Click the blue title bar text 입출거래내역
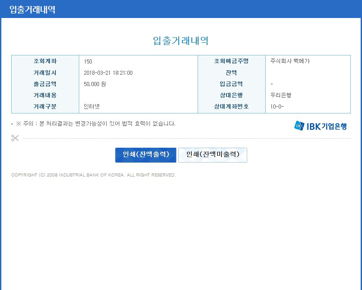The image size is (362, 290). [x=32, y=9]
